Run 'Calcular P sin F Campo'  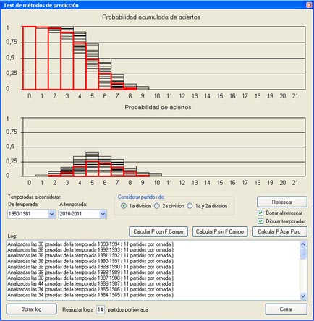220,231
